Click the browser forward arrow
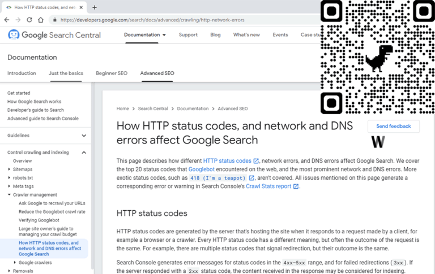The width and height of the screenshot is (435, 274). [18, 20]
